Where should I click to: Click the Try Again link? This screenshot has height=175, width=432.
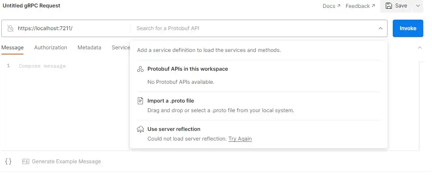[240, 139]
